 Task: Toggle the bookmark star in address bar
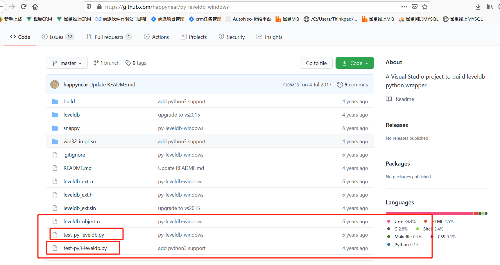click(425, 6)
